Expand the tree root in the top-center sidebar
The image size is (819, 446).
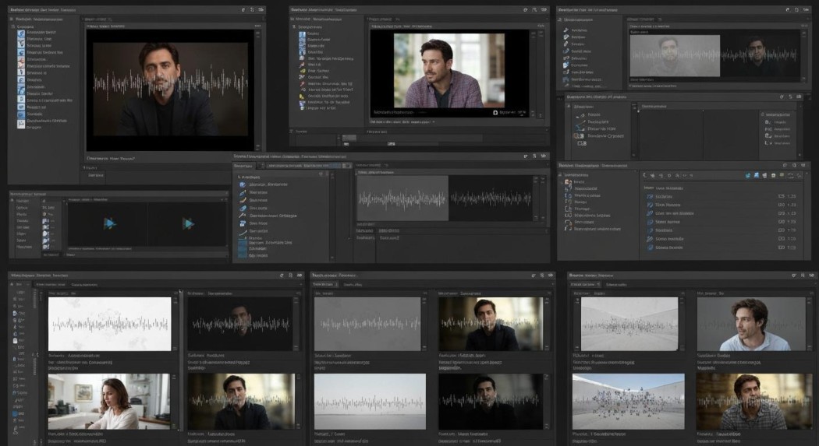295,26
